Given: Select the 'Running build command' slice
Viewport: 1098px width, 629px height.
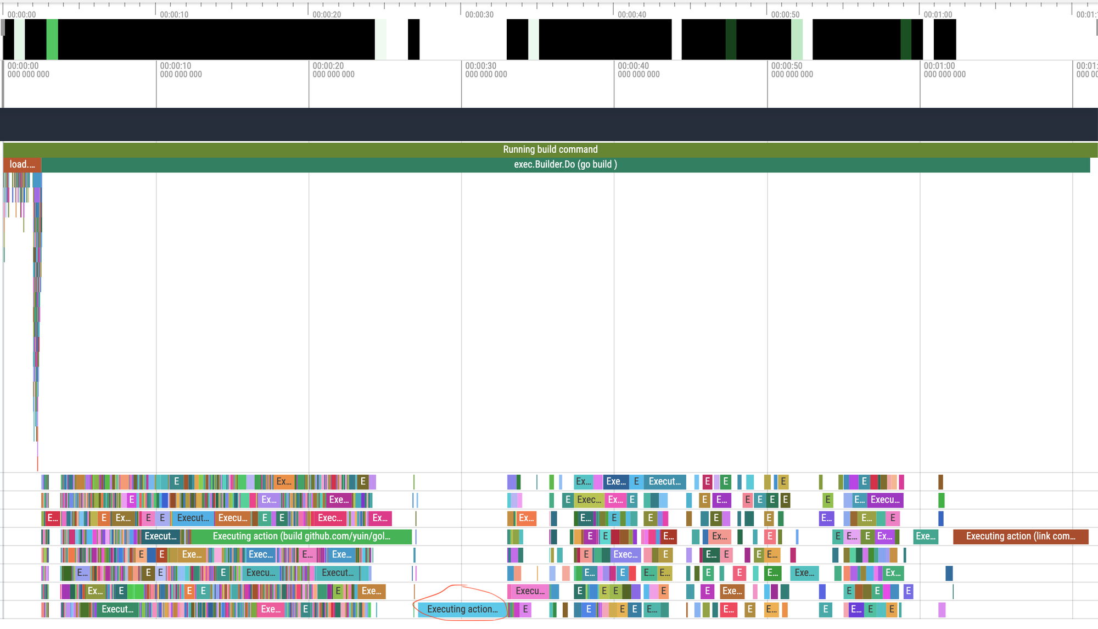Looking at the screenshot, I should (x=550, y=149).
